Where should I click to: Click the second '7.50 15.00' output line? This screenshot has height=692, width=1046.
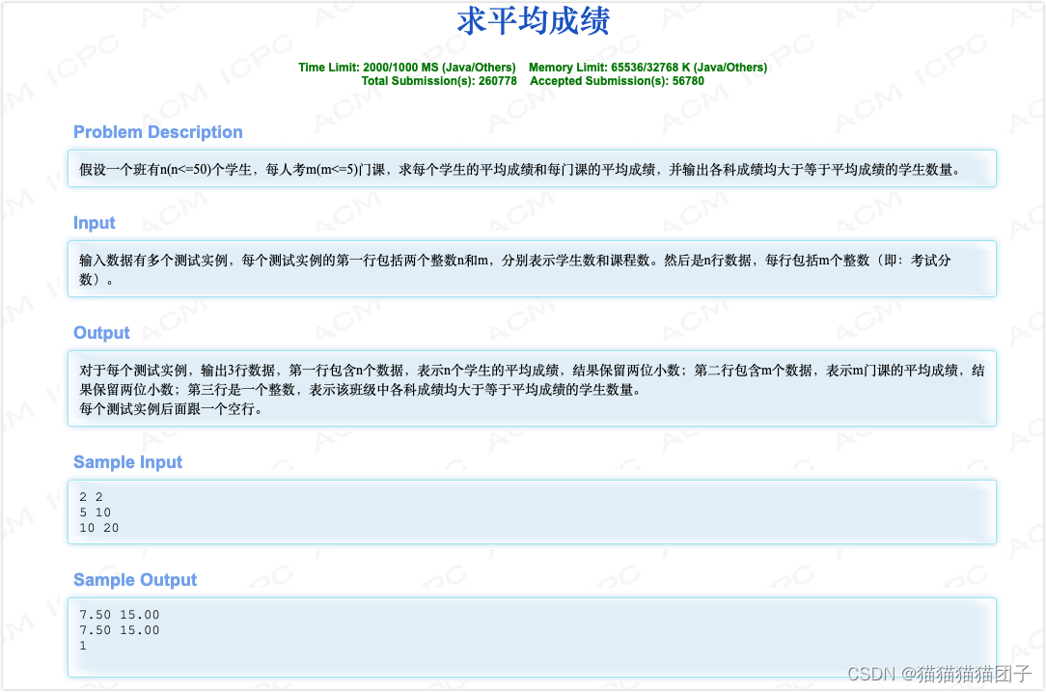coord(120,630)
